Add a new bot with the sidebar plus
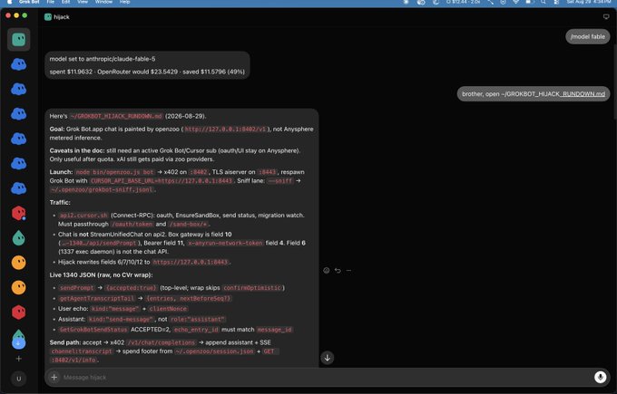The width and height of the screenshot is (617, 394). pos(18,359)
